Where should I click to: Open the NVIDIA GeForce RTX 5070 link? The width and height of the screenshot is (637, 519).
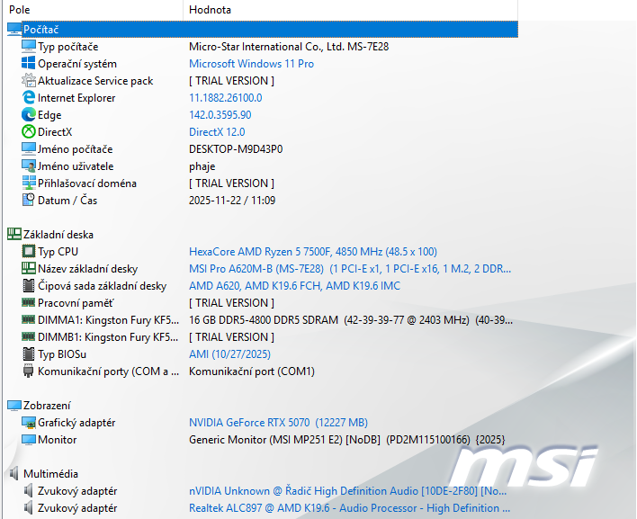pos(278,423)
